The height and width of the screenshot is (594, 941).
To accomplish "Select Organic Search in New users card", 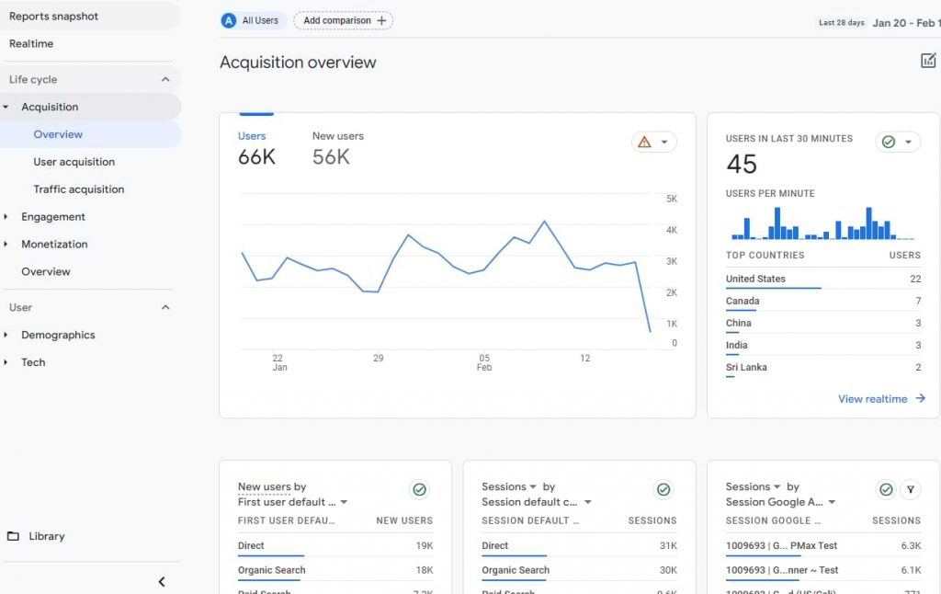I will [270, 570].
